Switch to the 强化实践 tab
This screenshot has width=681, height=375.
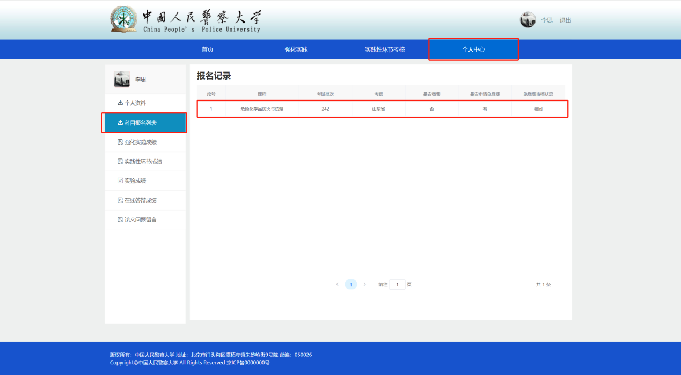(296, 49)
